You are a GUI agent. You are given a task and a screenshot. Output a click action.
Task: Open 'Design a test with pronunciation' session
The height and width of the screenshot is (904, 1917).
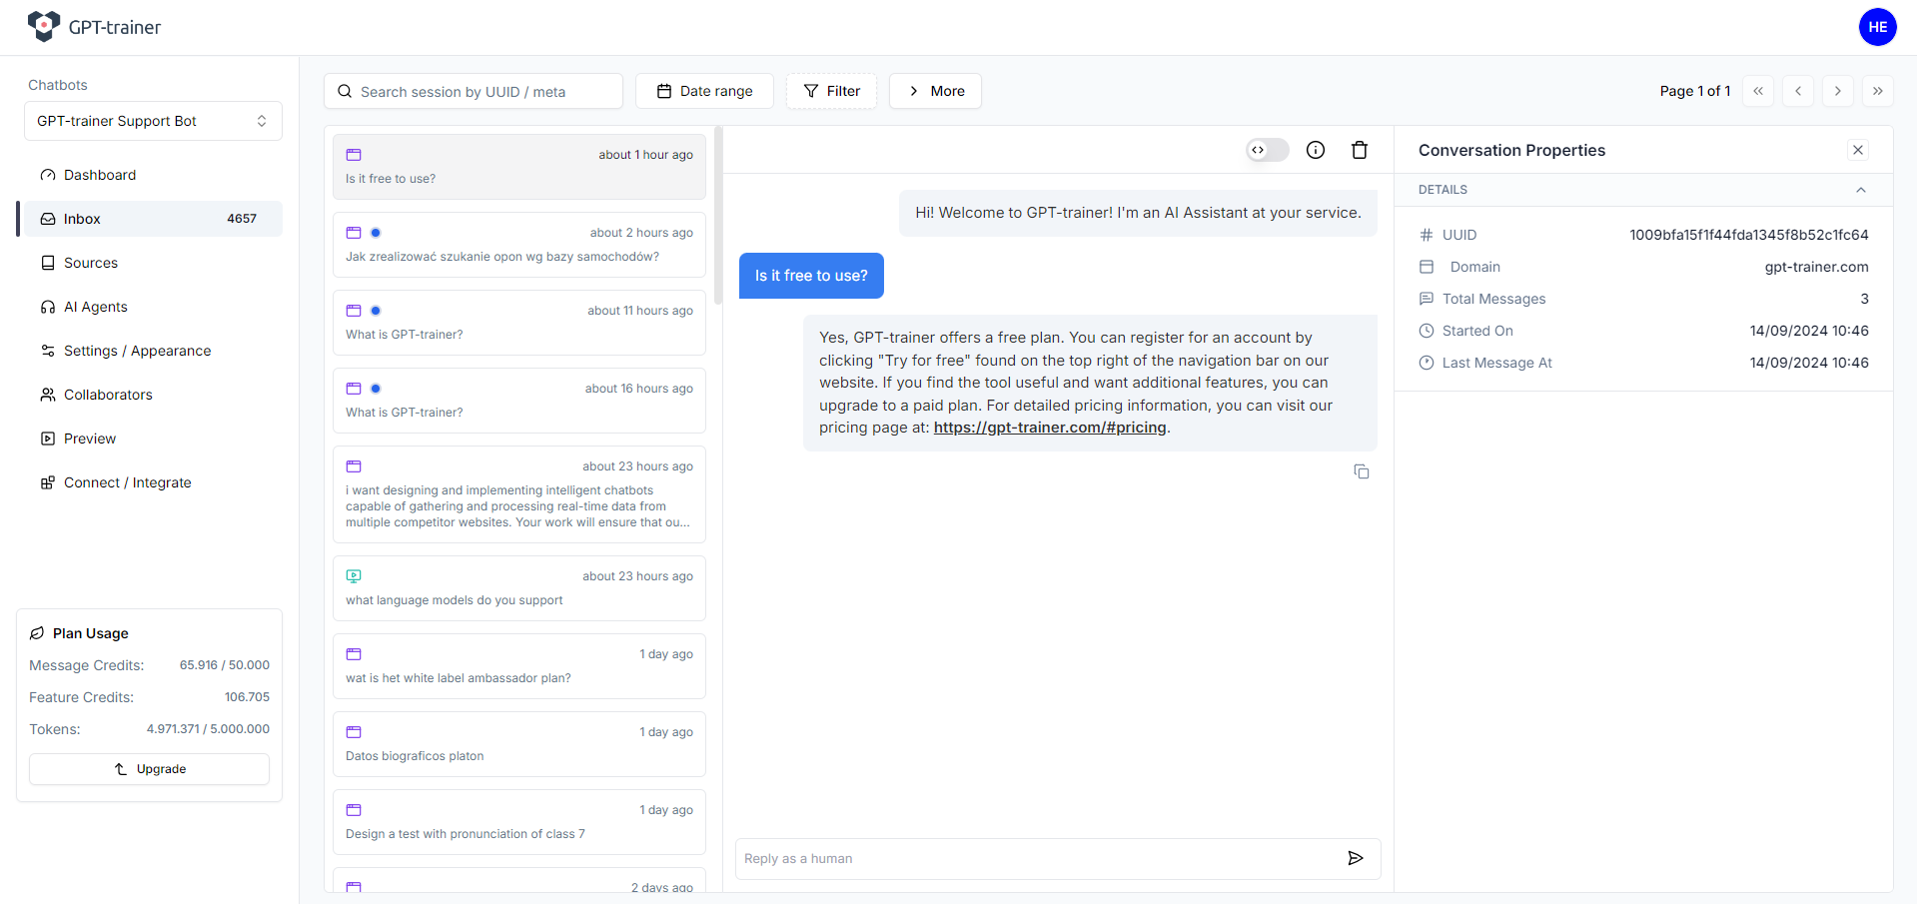click(x=519, y=822)
